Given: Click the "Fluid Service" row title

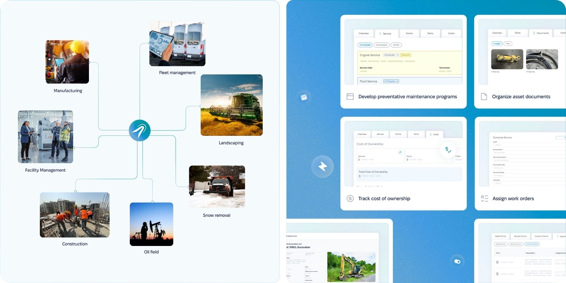Looking at the screenshot, I should (368, 81).
